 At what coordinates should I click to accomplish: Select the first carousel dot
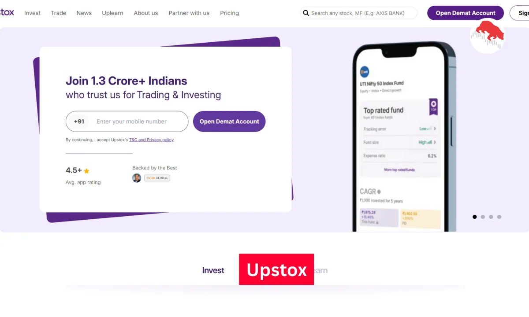coord(475,217)
